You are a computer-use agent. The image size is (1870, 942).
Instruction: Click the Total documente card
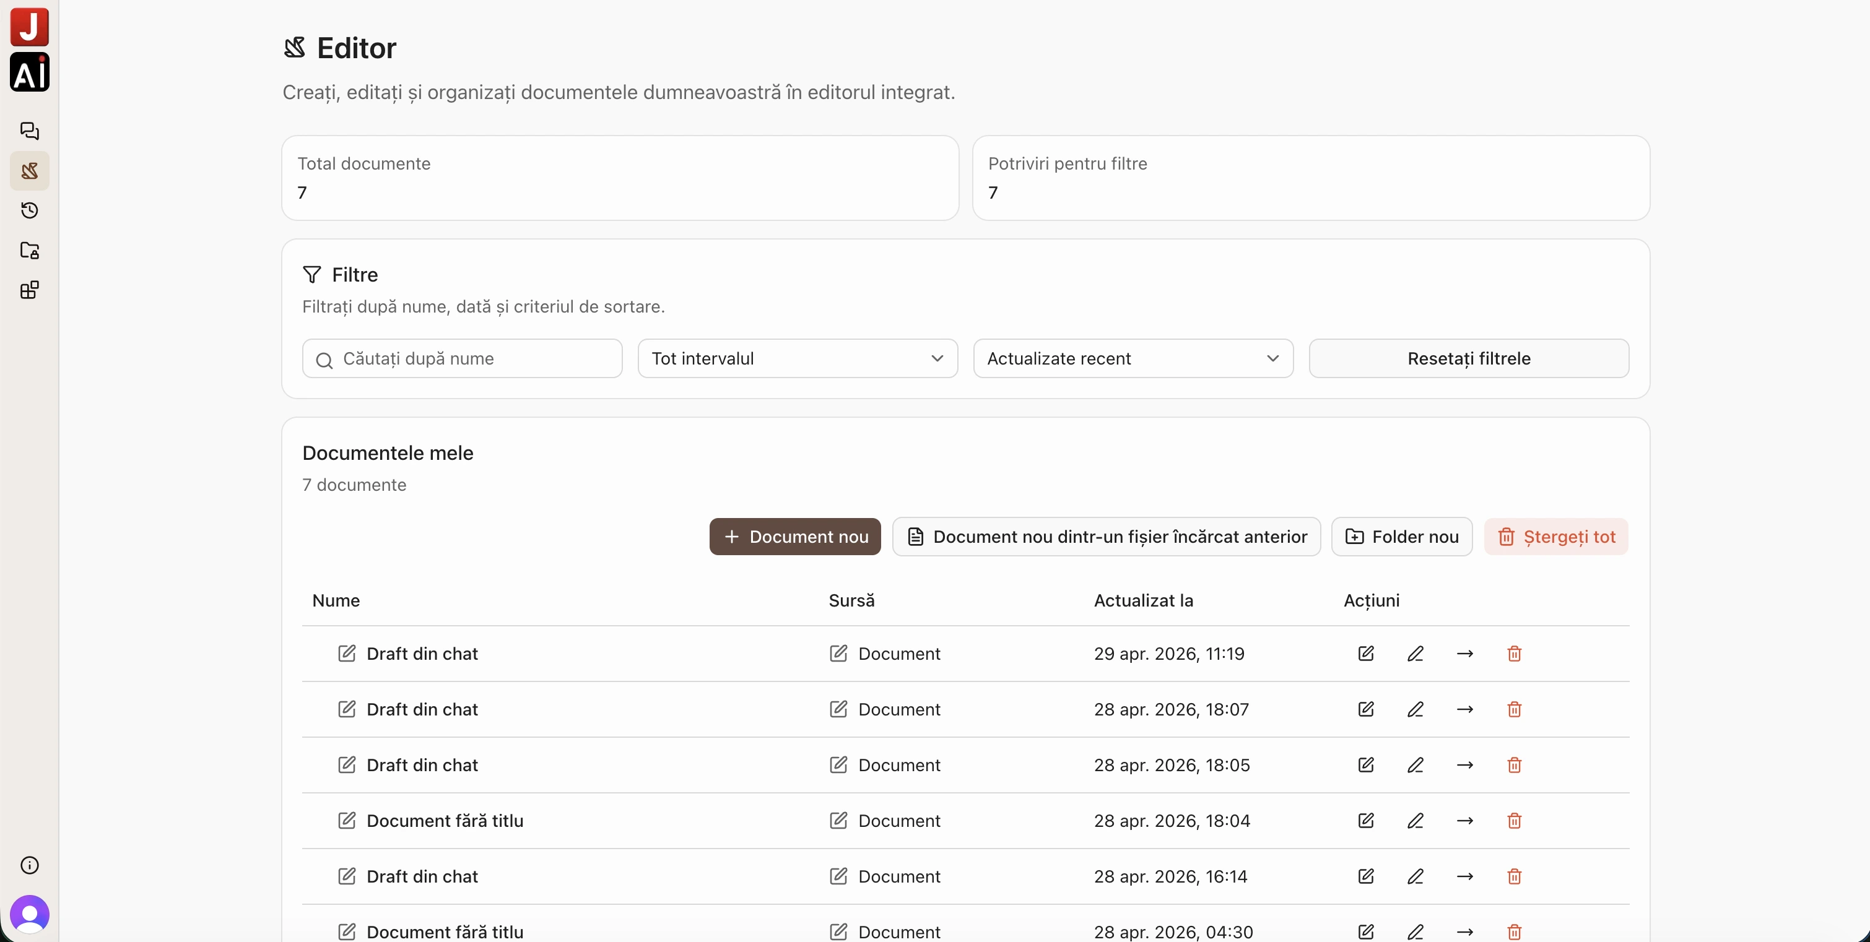[x=620, y=178]
